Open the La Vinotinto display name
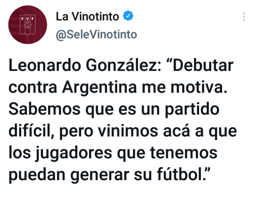258x202 pixels. click(x=87, y=16)
